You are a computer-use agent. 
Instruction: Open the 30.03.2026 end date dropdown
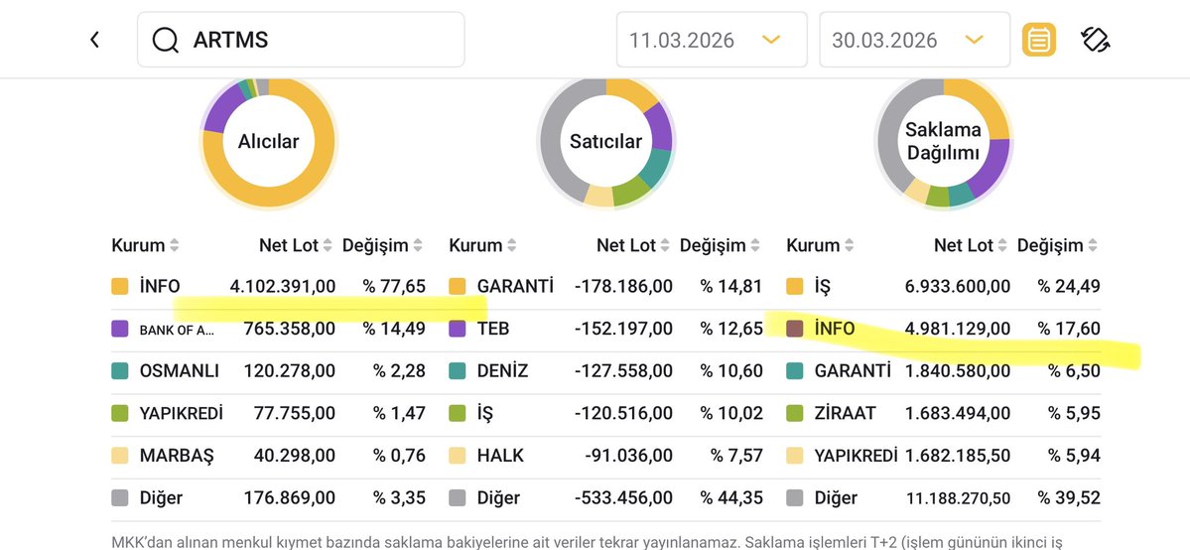coord(914,40)
